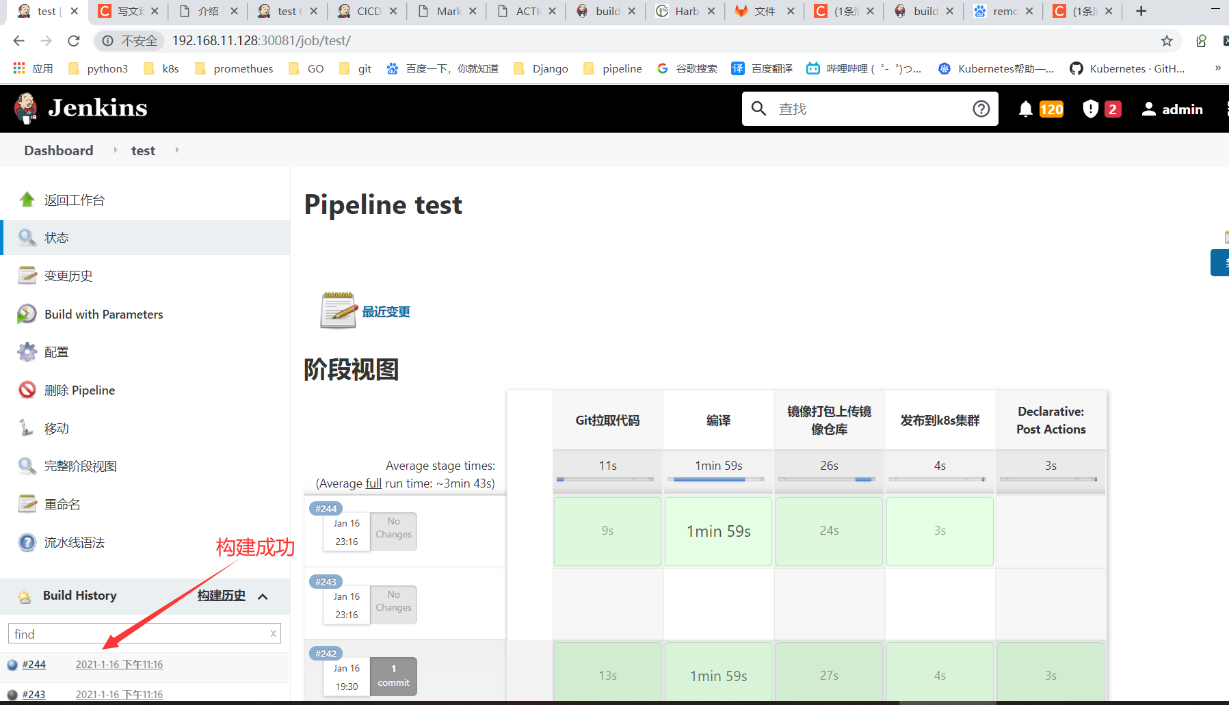Click the admin user icon
Viewport: 1229px width, 705px height.
pyautogui.click(x=1149, y=109)
